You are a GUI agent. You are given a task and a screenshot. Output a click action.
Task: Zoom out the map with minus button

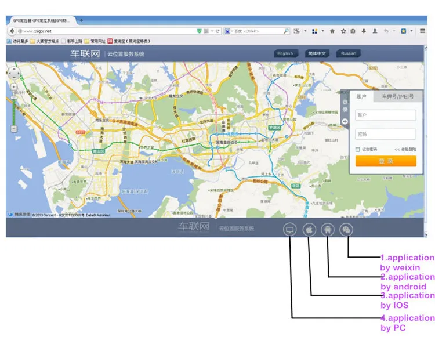click(x=14, y=128)
